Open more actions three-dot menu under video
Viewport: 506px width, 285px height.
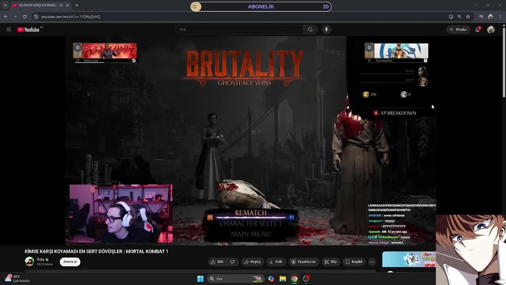click(372, 262)
